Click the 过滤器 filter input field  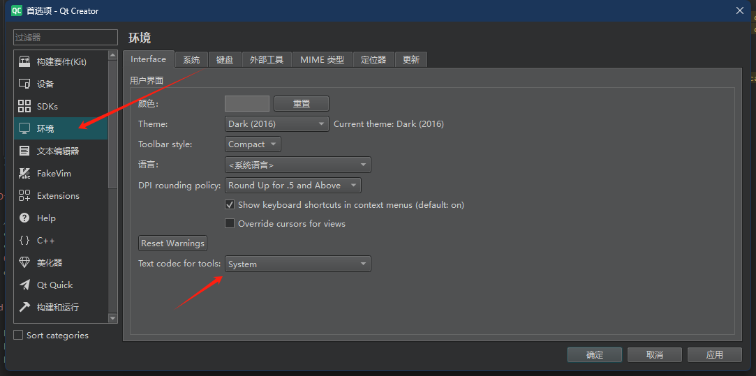(66, 37)
